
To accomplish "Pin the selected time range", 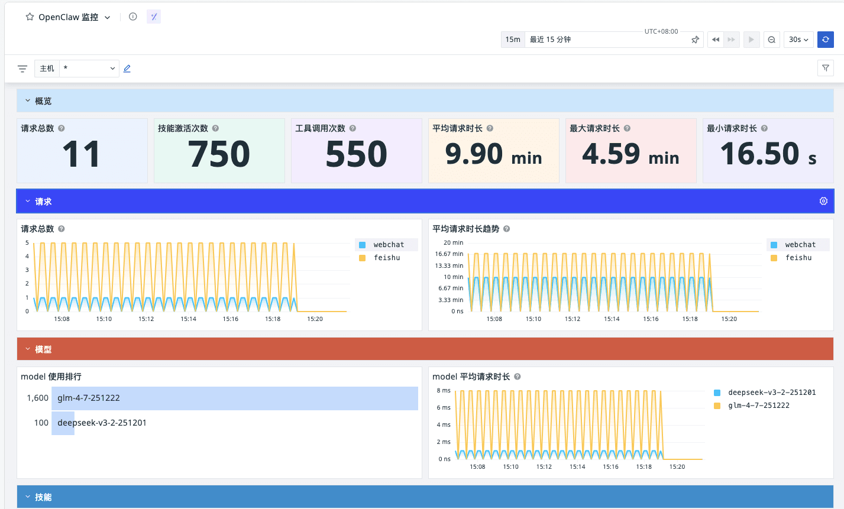I will click(x=696, y=40).
